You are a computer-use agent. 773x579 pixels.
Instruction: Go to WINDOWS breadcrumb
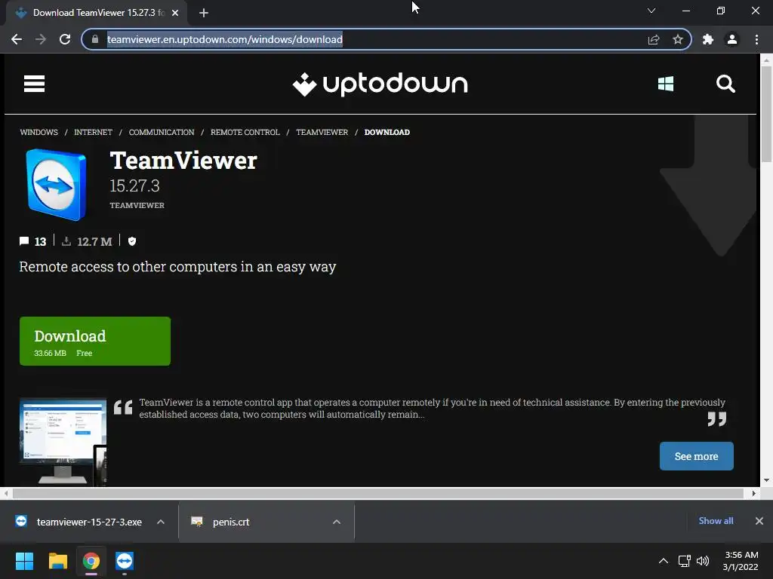pyautogui.click(x=39, y=132)
